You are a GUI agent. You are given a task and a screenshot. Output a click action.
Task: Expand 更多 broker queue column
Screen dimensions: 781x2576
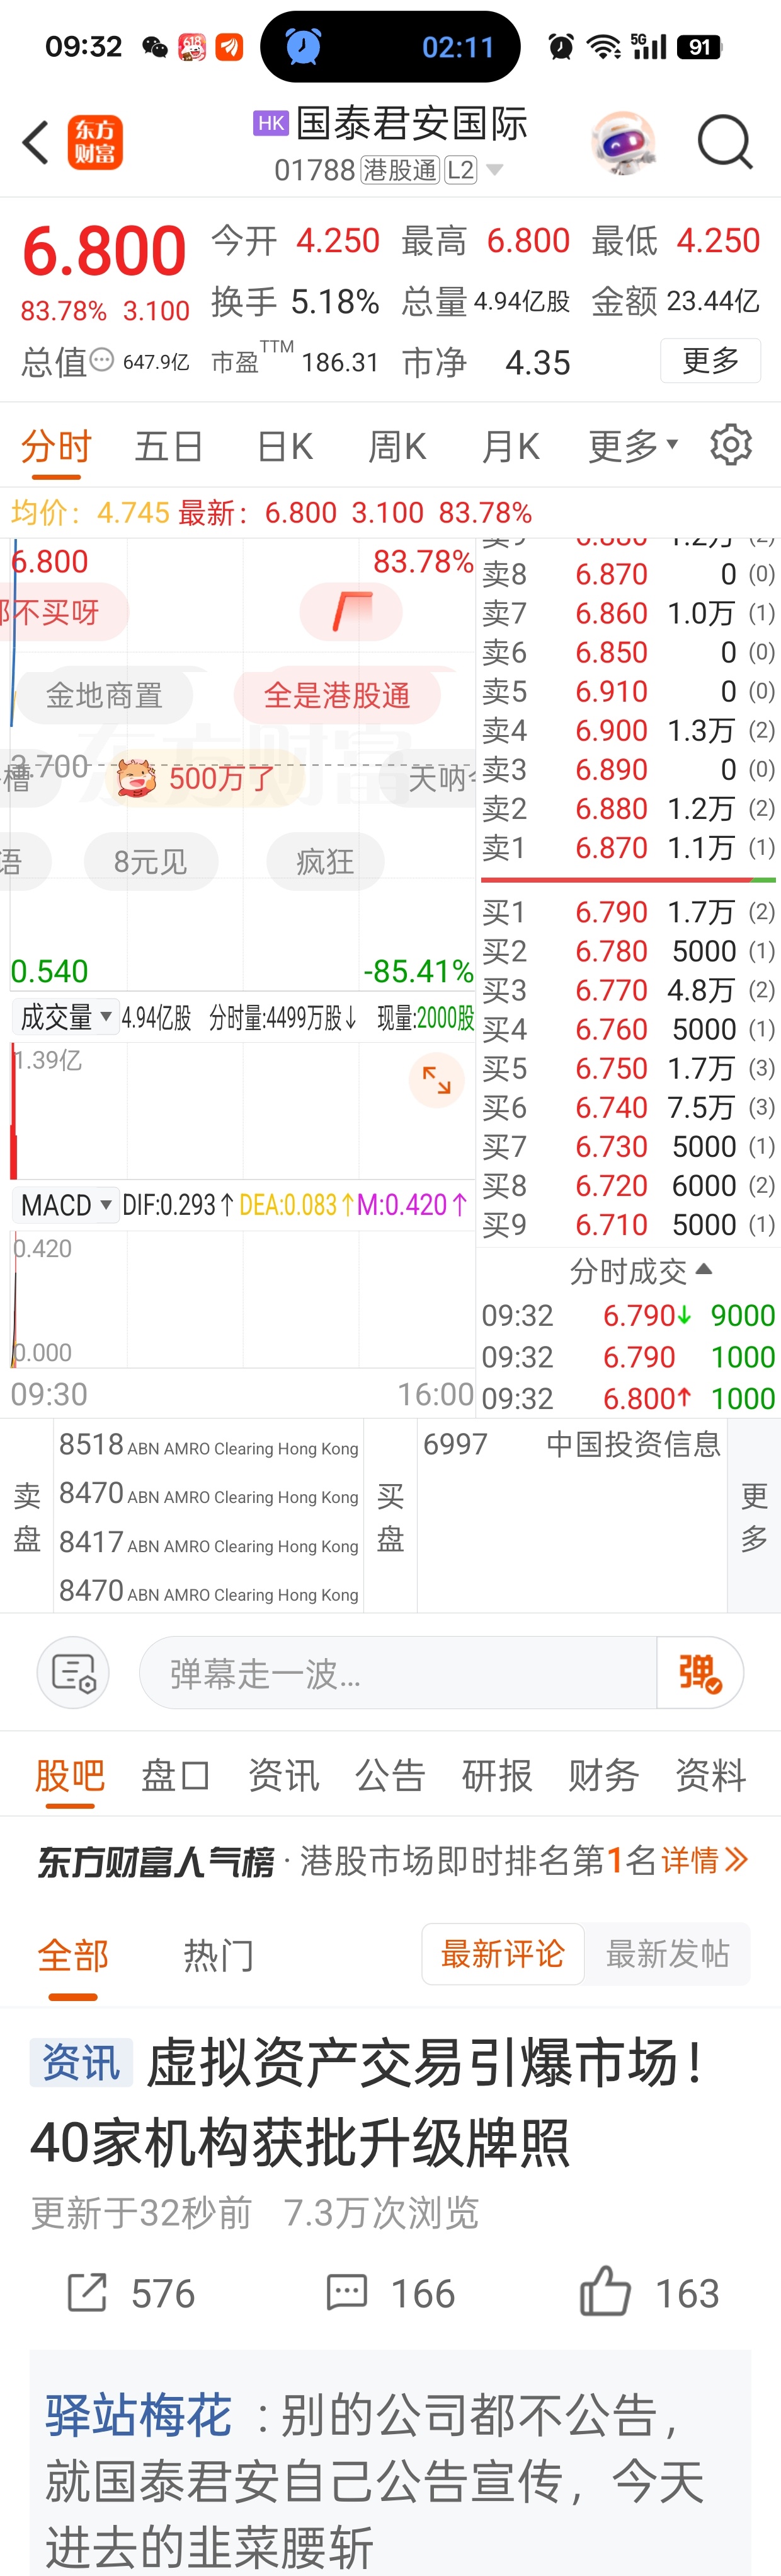[x=754, y=1516]
